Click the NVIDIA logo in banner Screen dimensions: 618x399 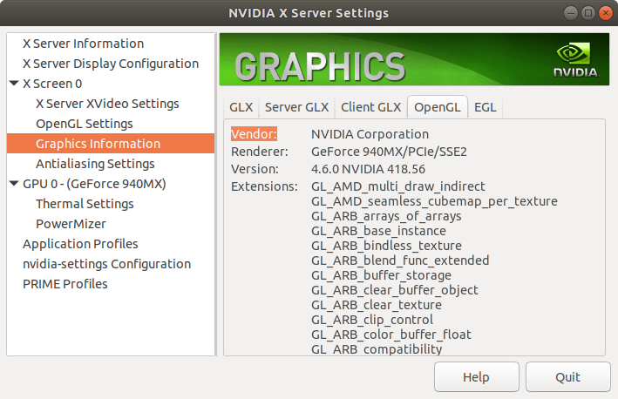(576, 60)
